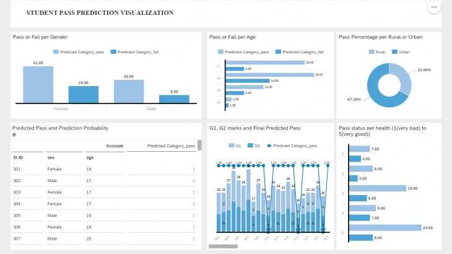This screenshot has width=452, height=254.
Task: Click the horizontal scrollbar under G1, G2 chart
Action: coord(223,247)
